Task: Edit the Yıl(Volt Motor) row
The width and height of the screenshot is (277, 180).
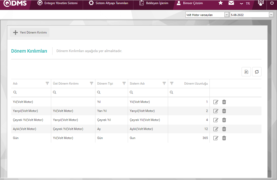Action: pyautogui.click(x=216, y=102)
